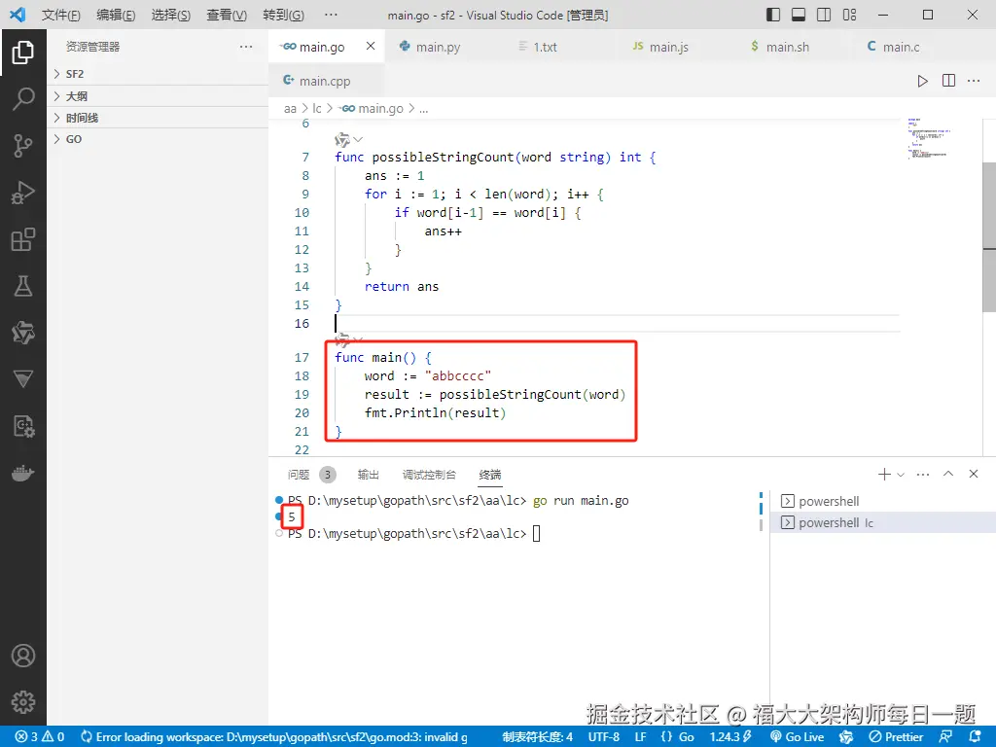Change language mode Go in status bar
The height and width of the screenshot is (747, 996).
click(x=686, y=737)
